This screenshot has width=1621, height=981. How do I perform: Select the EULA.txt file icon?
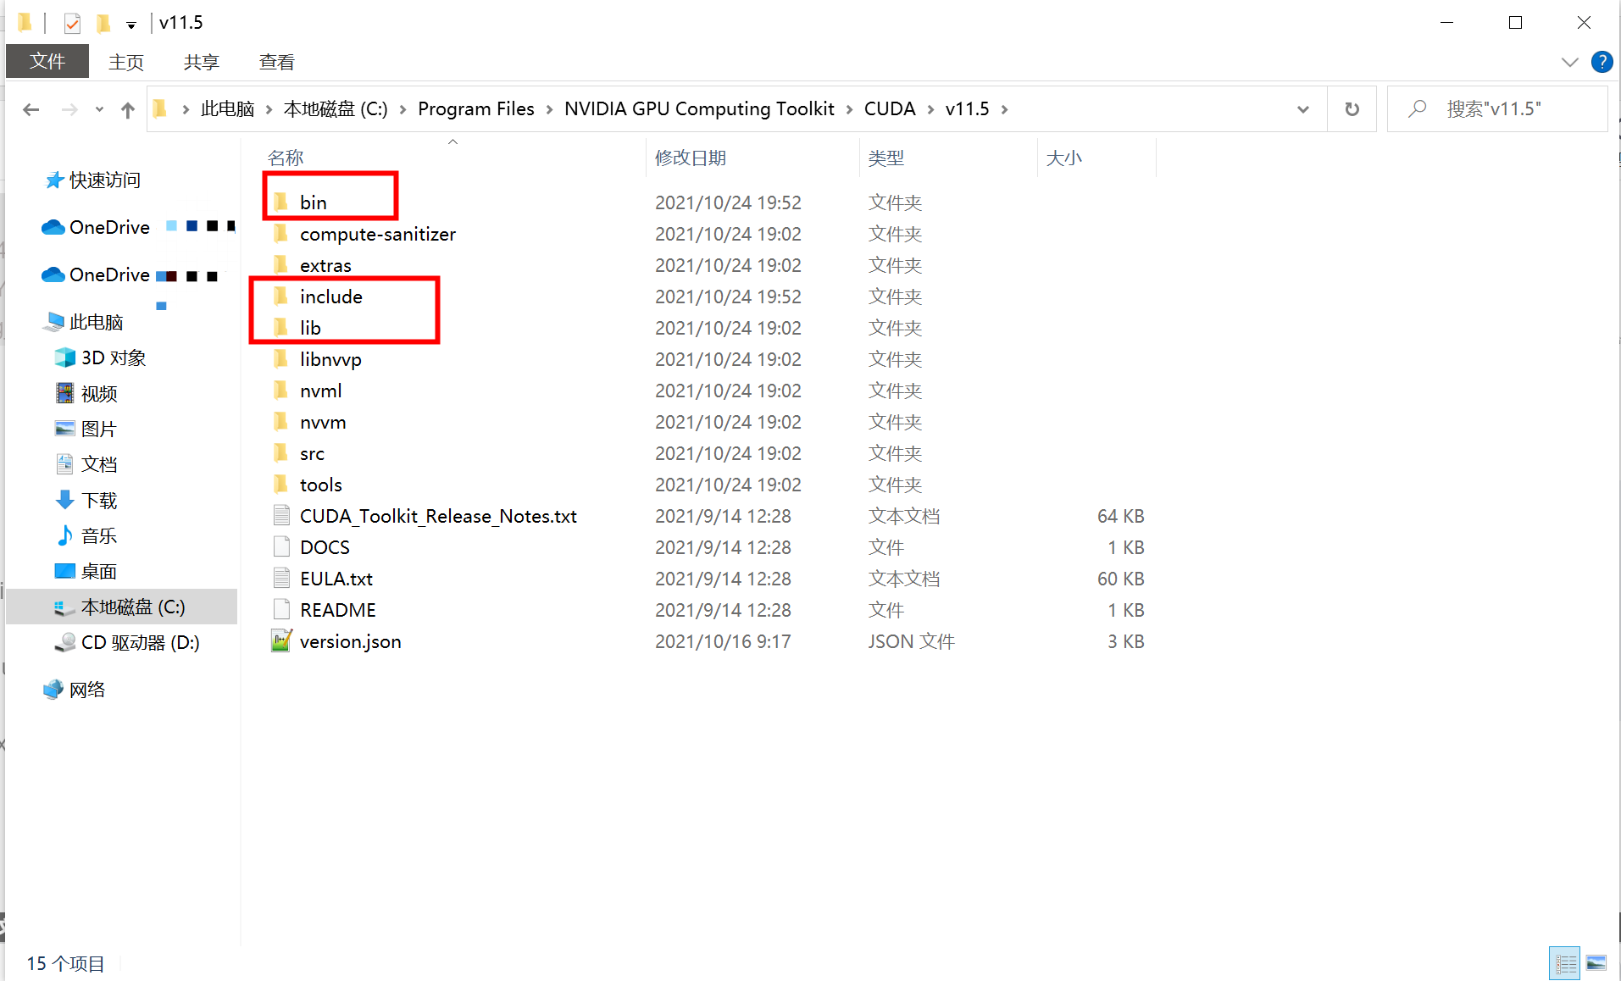pyautogui.click(x=281, y=578)
